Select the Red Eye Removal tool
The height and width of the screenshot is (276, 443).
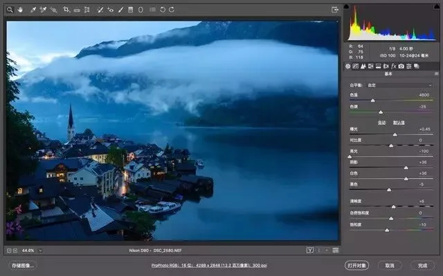[111, 10]
